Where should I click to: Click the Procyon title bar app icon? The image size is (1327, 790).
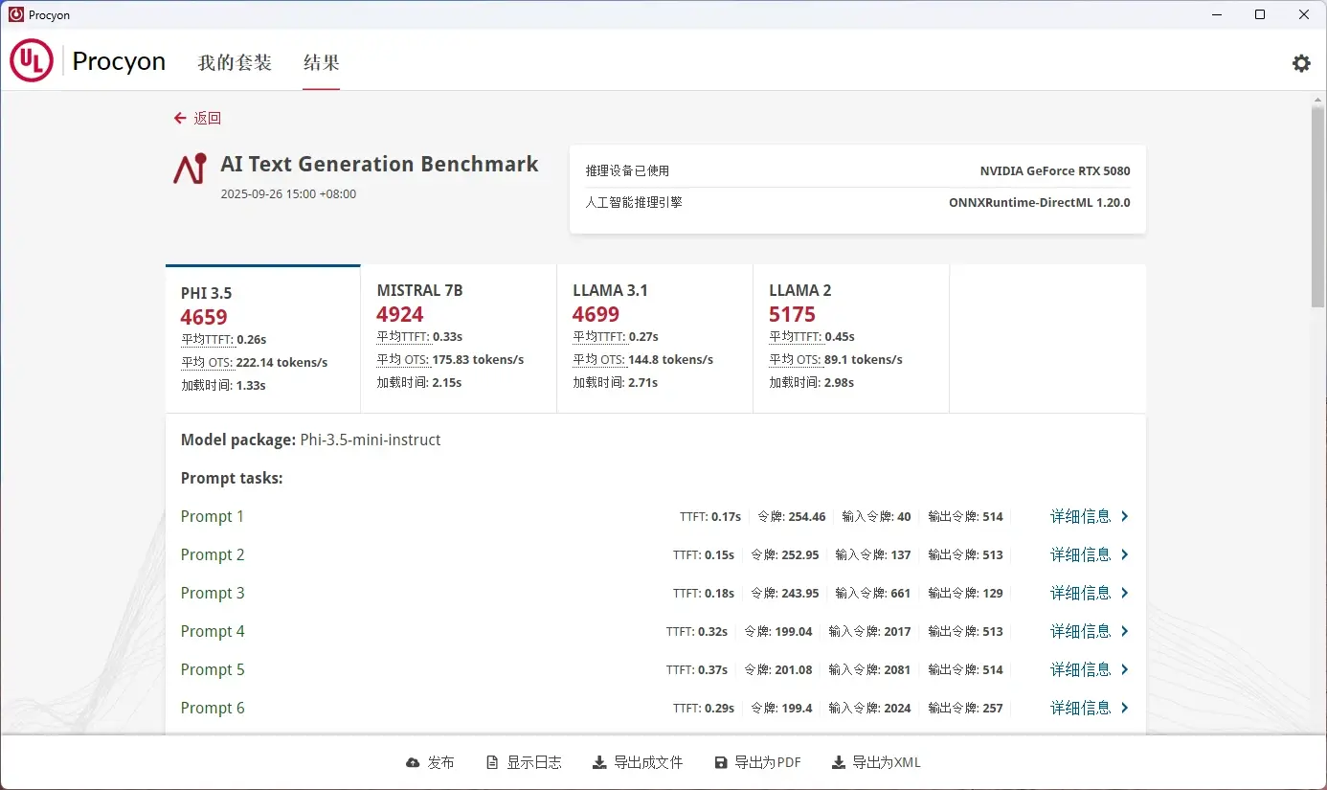pos(15,14)
